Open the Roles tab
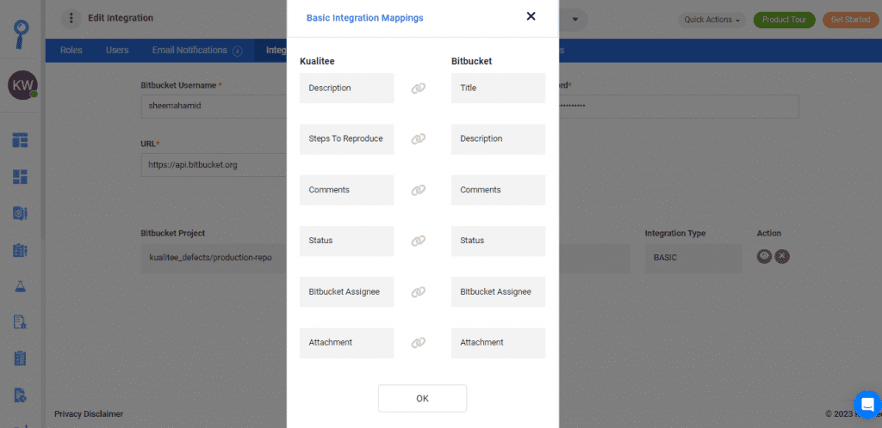This screenshot has width=882, height=428. [x=71, y=51]
